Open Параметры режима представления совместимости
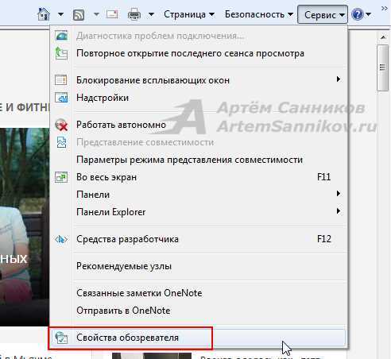Screen dimensions: 391x359 coord(199,160)
